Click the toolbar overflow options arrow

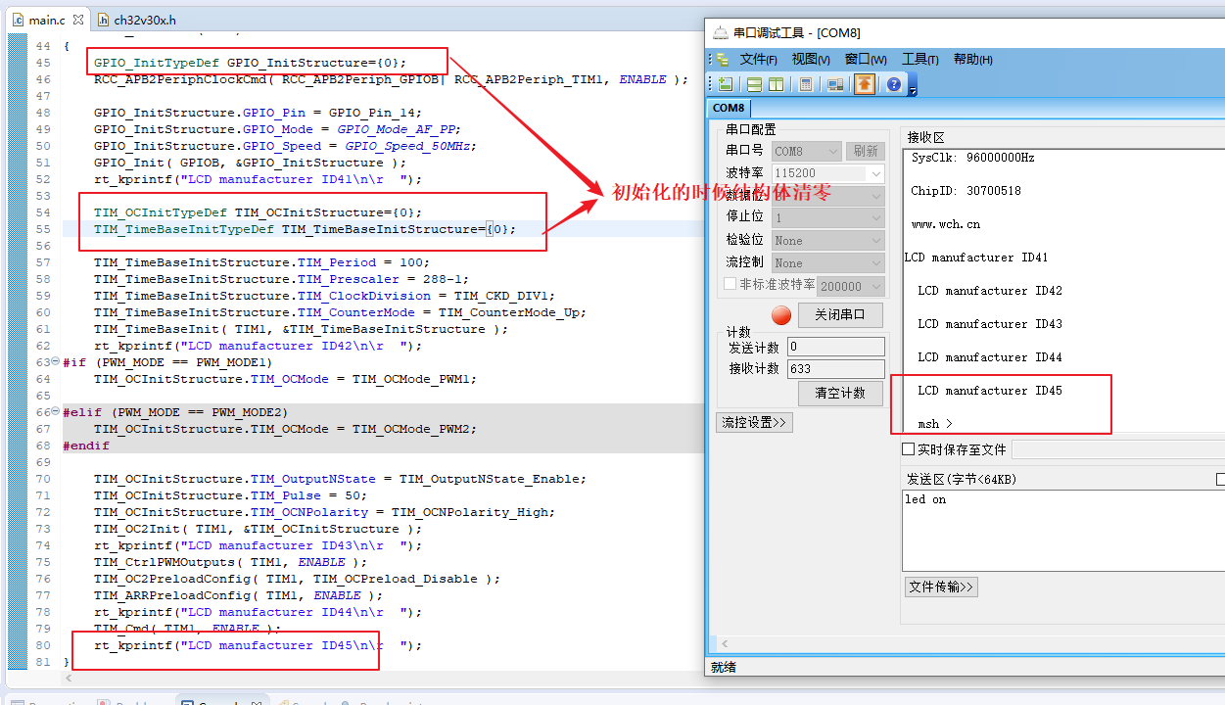coord(913,89)
